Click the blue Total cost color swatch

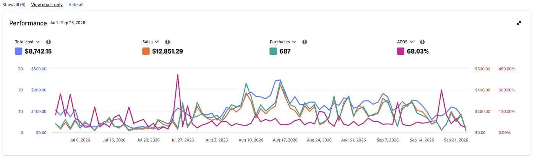click(x=18, y=51)
